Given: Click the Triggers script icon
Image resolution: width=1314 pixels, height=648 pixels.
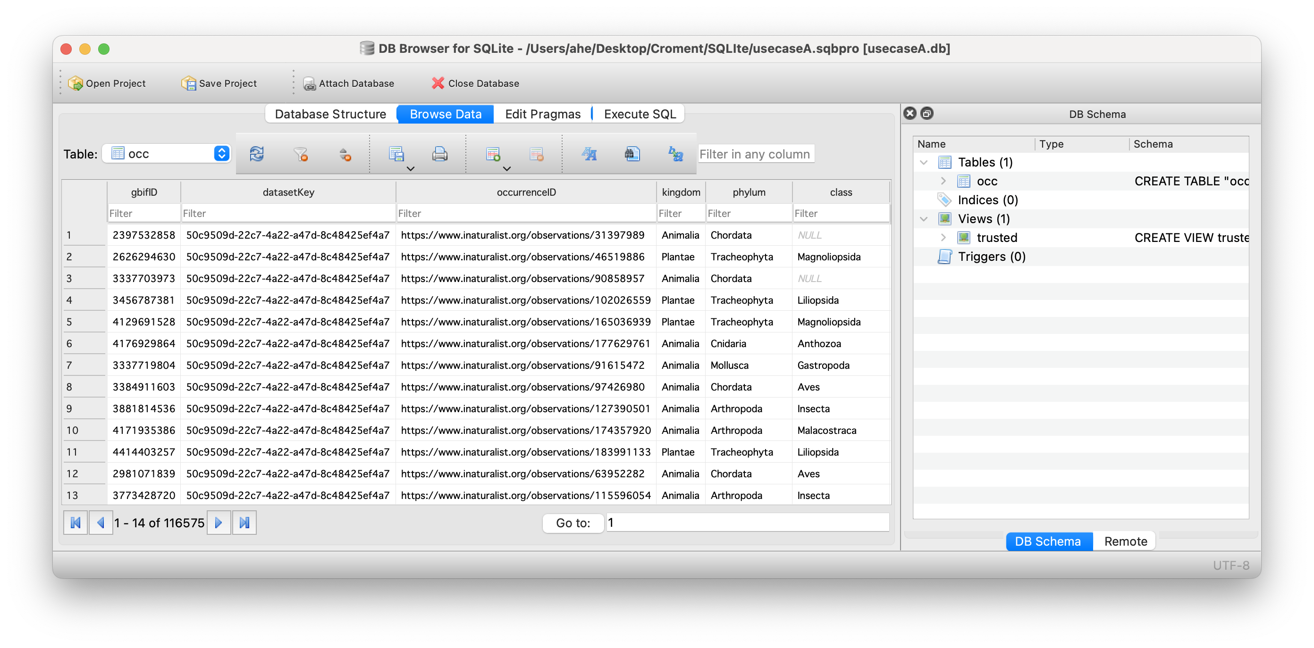Looking at the screenshot, I should (x=945, y=257).
